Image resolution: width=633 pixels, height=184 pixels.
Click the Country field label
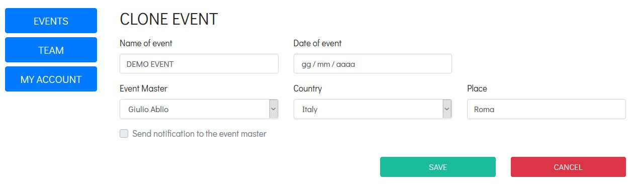[308, 88]
